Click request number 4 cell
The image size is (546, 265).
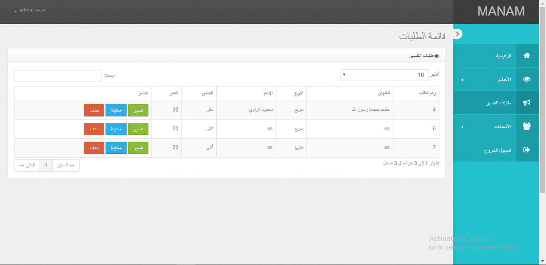click(x=416, y=110)
